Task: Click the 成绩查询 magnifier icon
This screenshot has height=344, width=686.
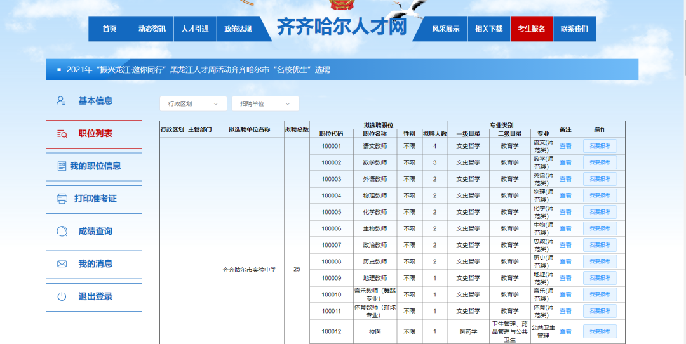Action: pyautogui.click(x=62, y=232)
